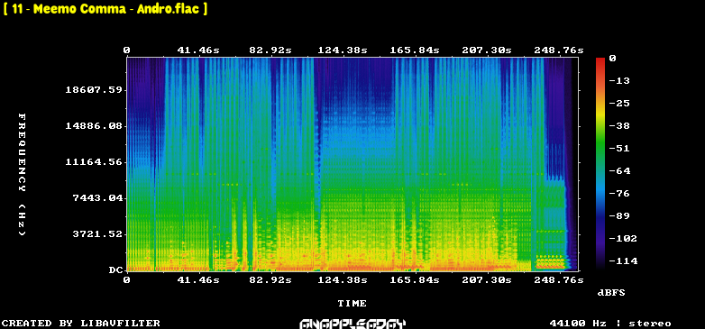Click the '44100 Hz : stereo' info text

pyautogui.click(x=610, y=324)
